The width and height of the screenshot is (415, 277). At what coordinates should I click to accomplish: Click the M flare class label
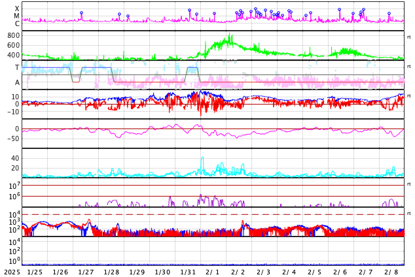pyautogui.click(x=17, y=16)
